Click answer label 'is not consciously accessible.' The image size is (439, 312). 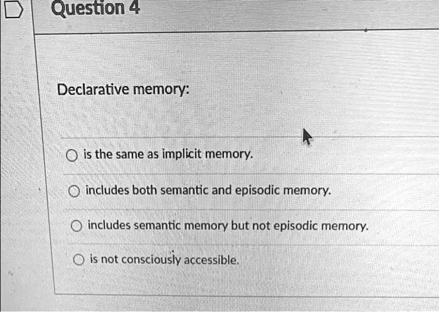click(x=164, y=260)
